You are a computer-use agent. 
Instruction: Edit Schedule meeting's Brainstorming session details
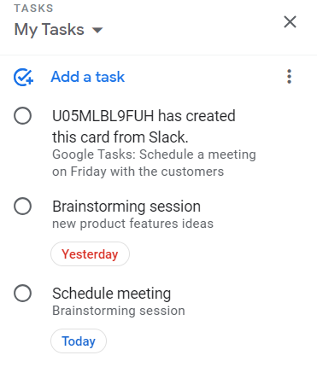click(x=119, y=311)
